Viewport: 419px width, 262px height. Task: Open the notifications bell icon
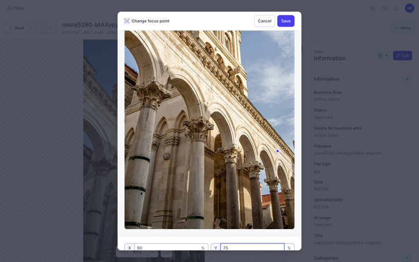396,8
